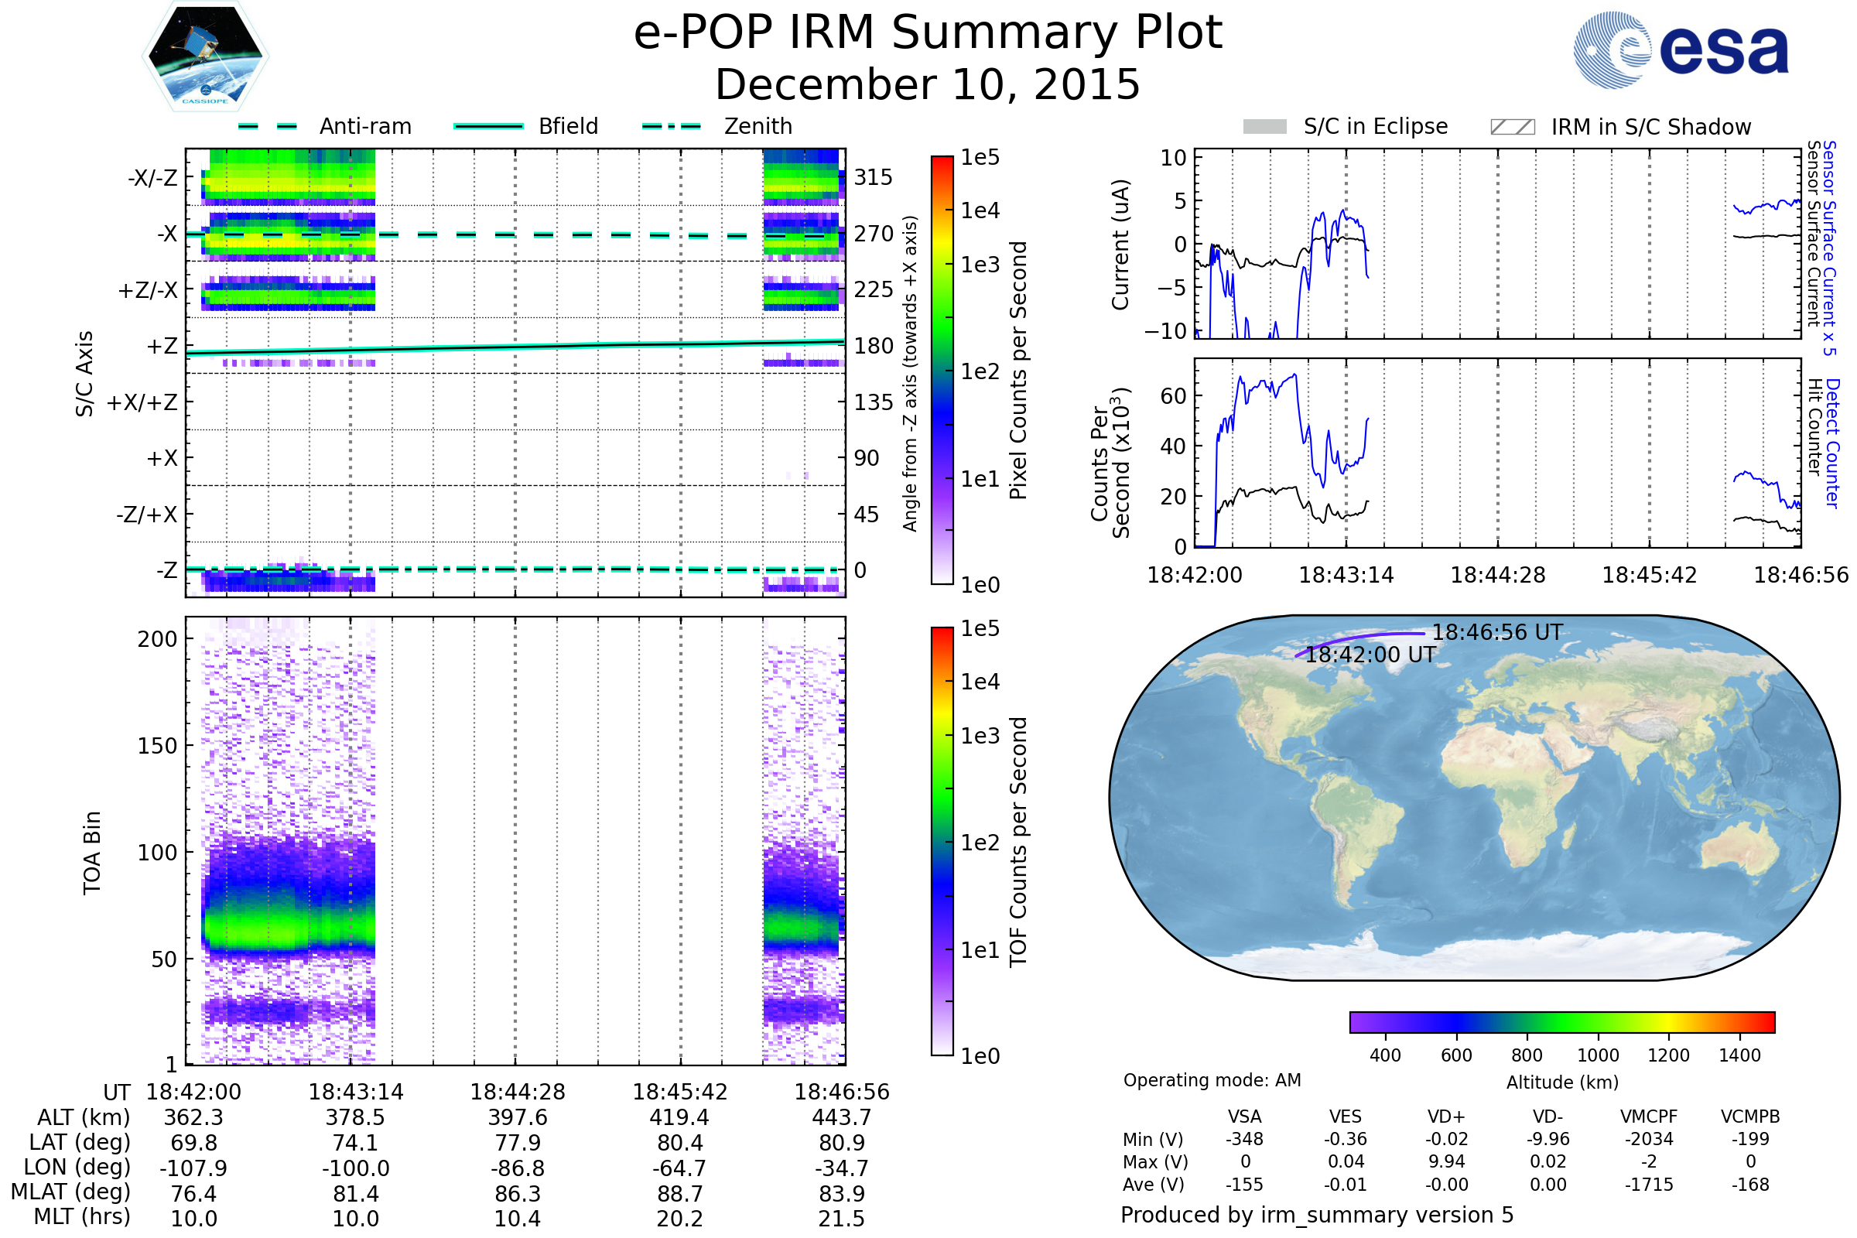1857x1238 pixels.
Task: Click the Zenith dash-dot legend marker
Action: point(671,126)
